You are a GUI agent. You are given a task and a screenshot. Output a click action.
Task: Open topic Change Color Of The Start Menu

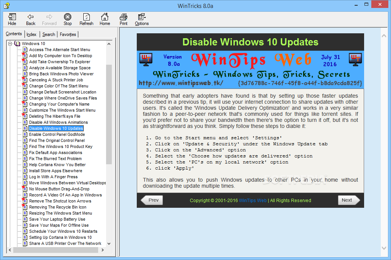point(59,86)
